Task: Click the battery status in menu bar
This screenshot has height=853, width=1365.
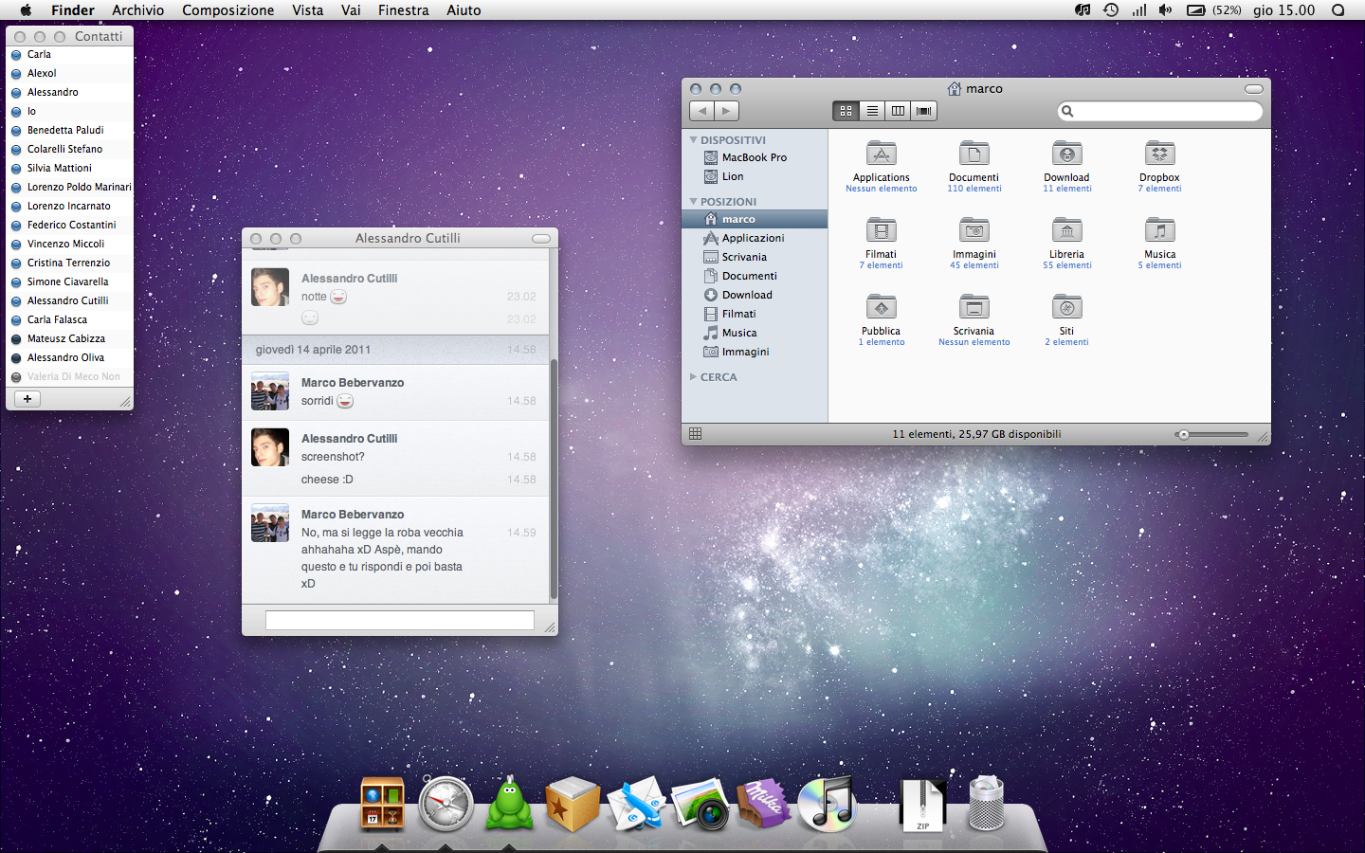Action: (1214, 10)
